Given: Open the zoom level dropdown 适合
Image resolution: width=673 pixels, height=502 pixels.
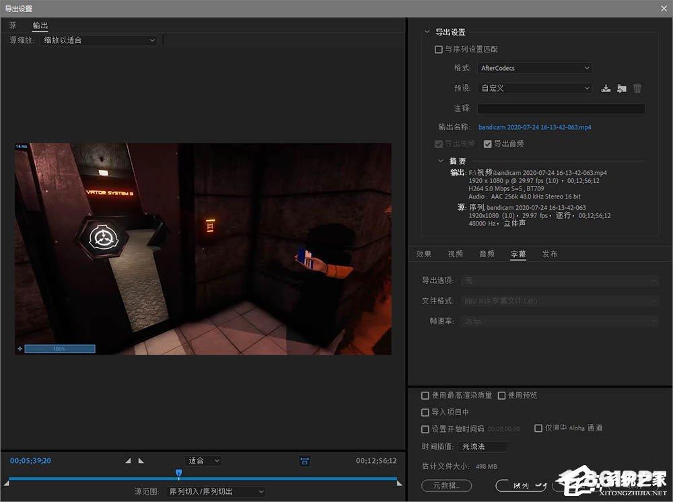Looking at the screenshot, I should click(203, 461).
